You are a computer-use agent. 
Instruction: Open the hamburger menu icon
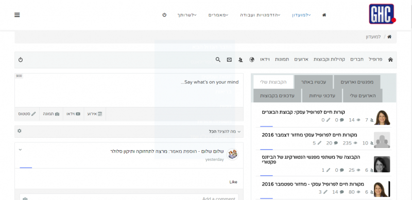click(x=17, y=15)
